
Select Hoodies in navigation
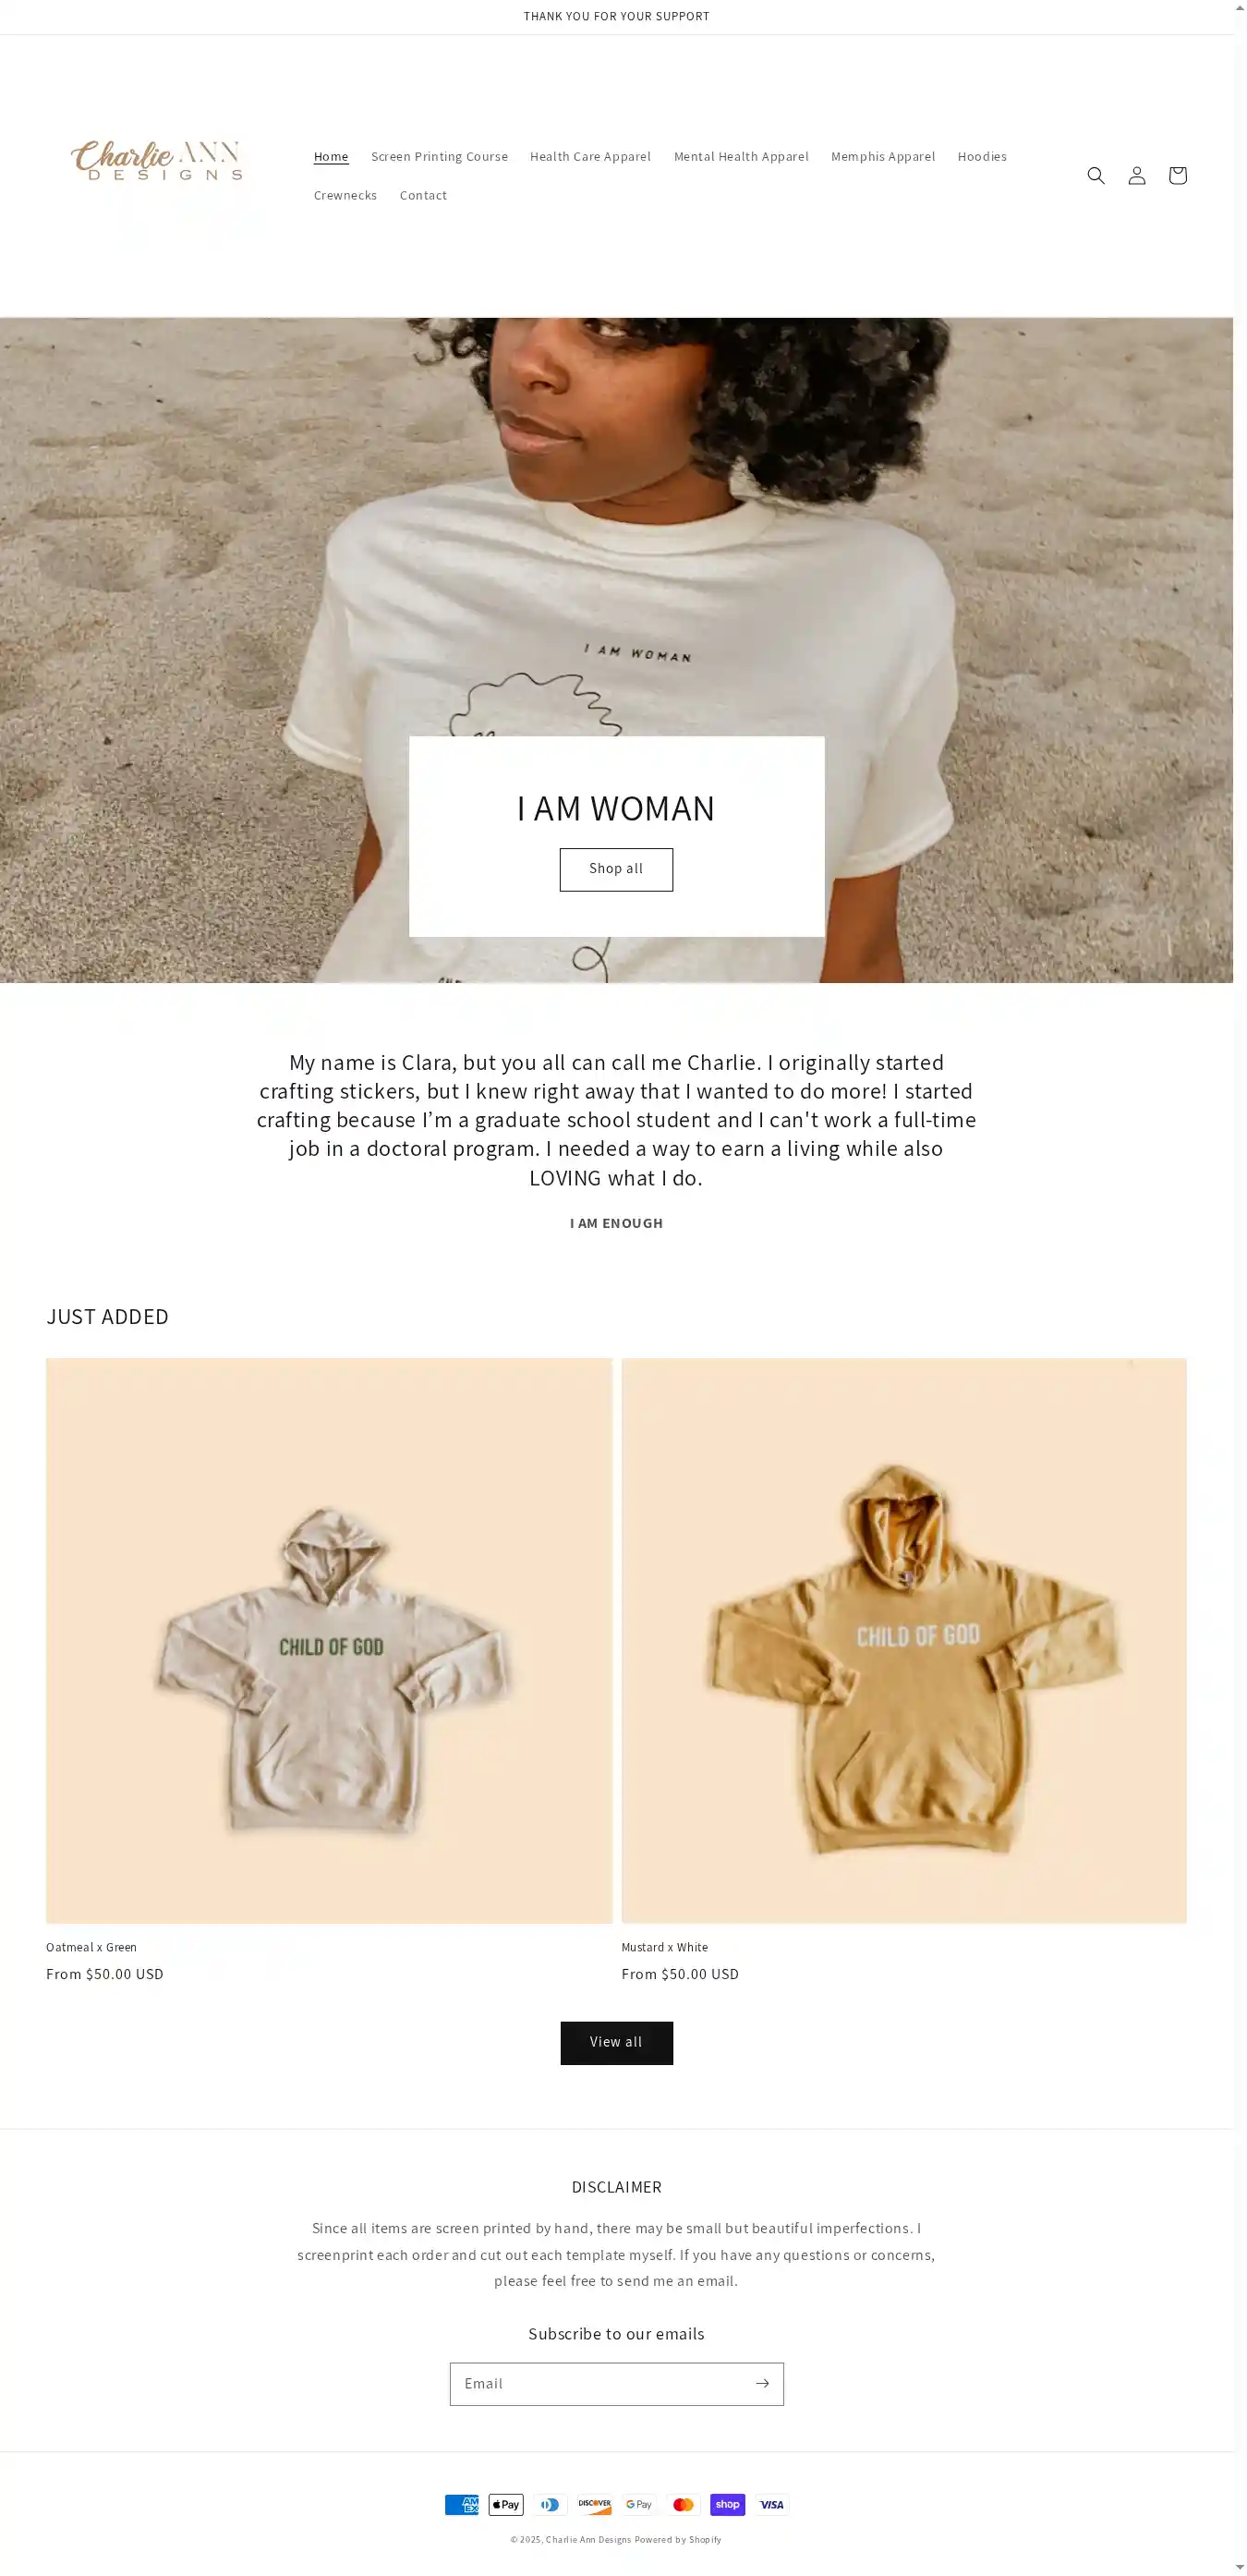coord(982,157)
